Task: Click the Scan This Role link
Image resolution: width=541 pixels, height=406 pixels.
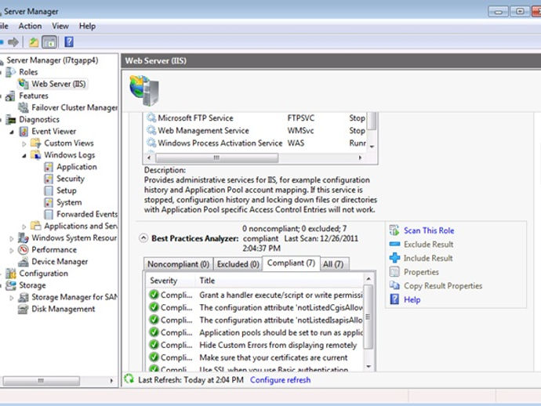Action: 429,230
